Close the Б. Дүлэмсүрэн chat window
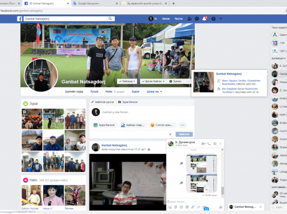The image size is (287, 214). (x=221, y=143)
